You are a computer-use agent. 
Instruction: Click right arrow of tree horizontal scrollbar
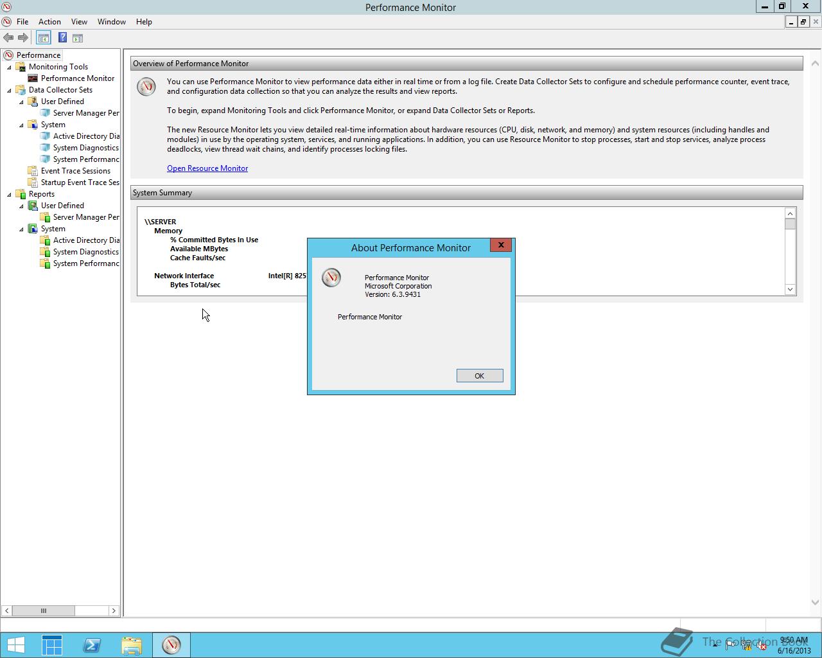tap(114, 611)
